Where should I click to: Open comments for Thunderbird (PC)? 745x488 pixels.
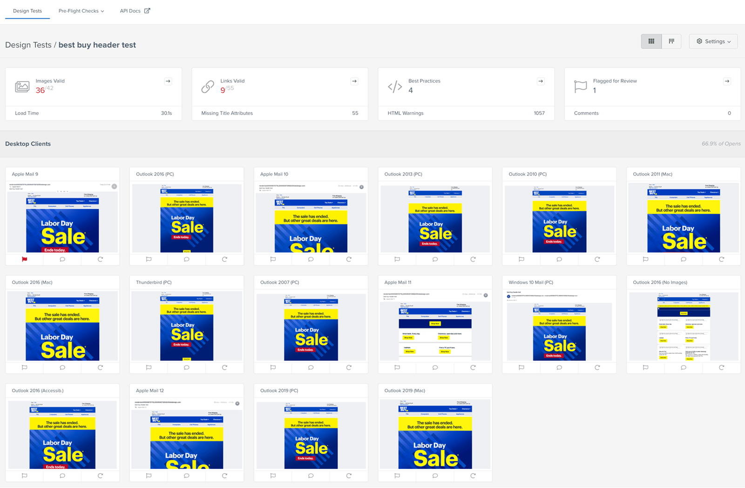tap(187, 367)
